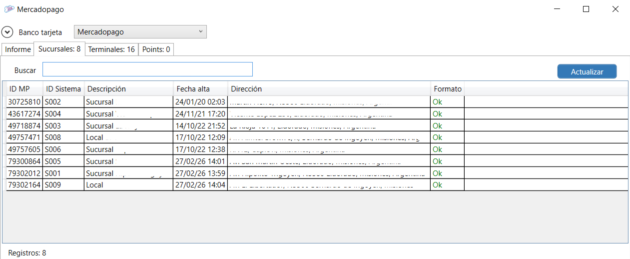This screenshot has width=630, height=259.
Task: Click the Dirección column header
Action: tap(246, 89)
